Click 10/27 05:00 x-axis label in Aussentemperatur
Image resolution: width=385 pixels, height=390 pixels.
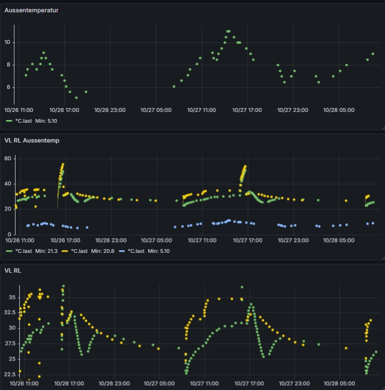point(156,110)
